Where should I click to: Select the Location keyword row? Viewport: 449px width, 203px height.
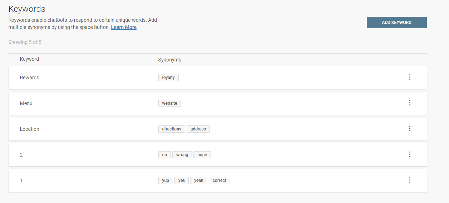(30, 129)
